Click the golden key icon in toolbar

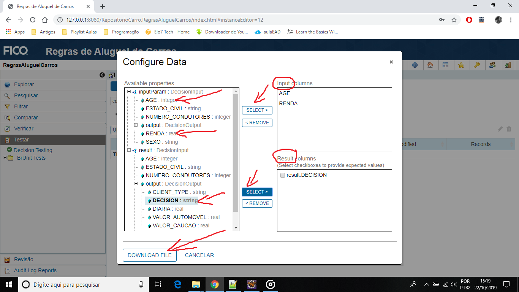click(476, 65)
